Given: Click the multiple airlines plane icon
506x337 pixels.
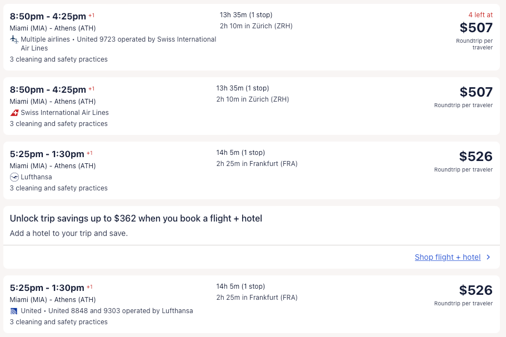Looking at the screenshot, I should [x=14, y=39].
